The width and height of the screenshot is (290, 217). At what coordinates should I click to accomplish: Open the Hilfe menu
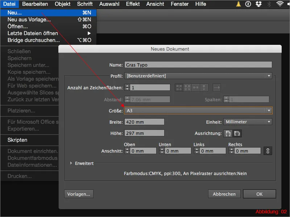200,4
